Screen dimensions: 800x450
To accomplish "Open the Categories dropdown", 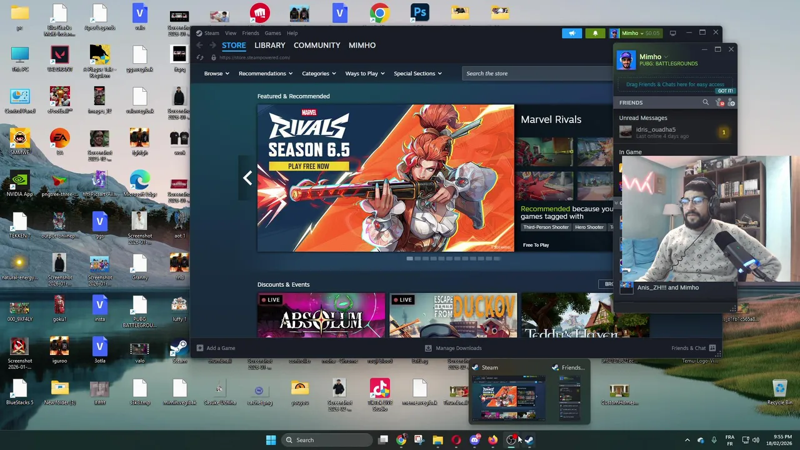I will (319, 73).
